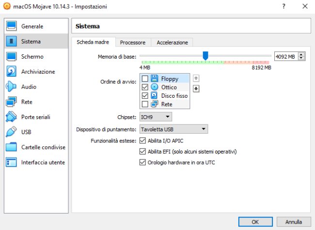Click the memory size 4092 MB field
The image size is (315, 230).
(286, 57)
